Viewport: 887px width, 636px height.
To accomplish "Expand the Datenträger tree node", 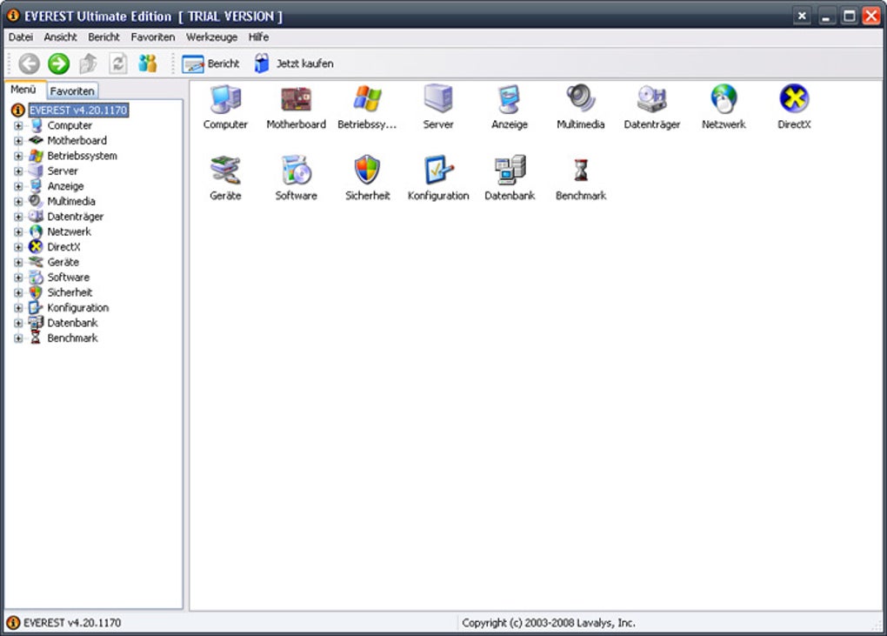I will 18,217.
